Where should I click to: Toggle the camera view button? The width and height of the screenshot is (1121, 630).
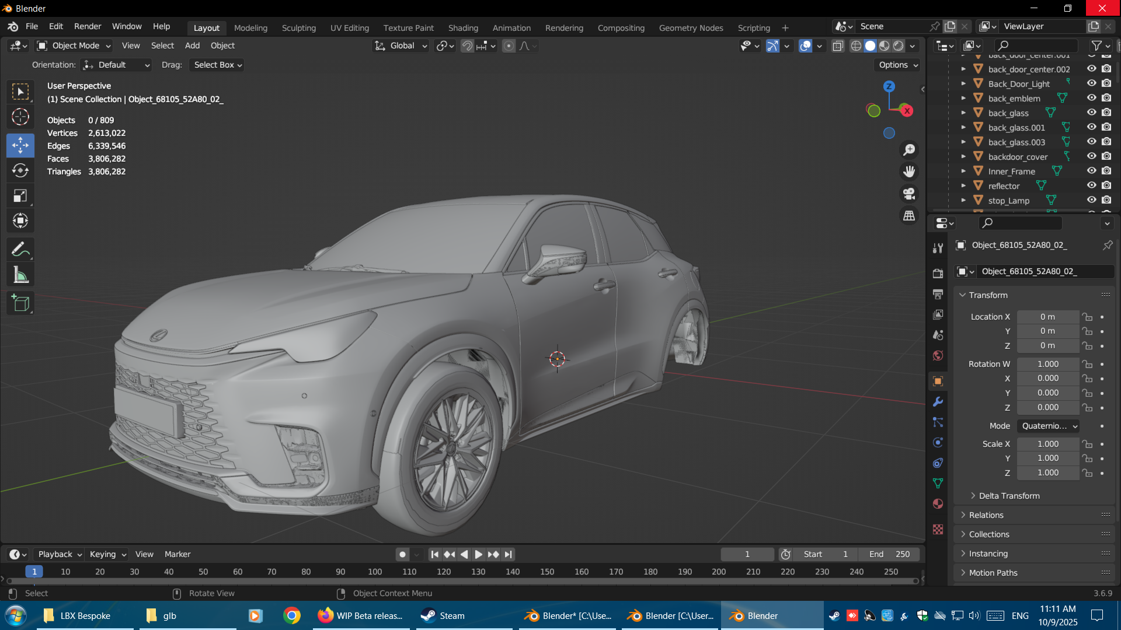(909, 194)
